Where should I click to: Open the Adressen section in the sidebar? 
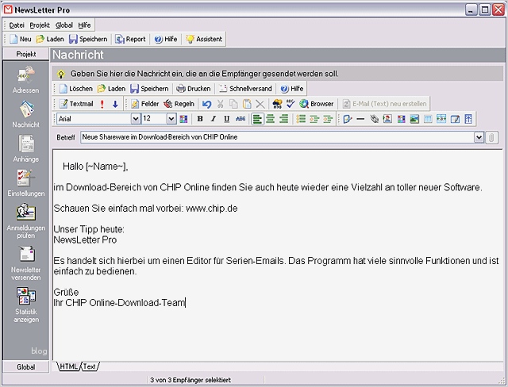(x=26, y=80)
